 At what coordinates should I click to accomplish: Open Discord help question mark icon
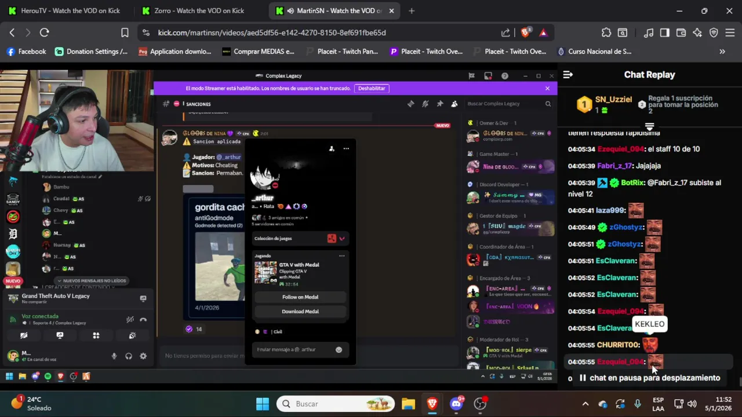(505, 76)
